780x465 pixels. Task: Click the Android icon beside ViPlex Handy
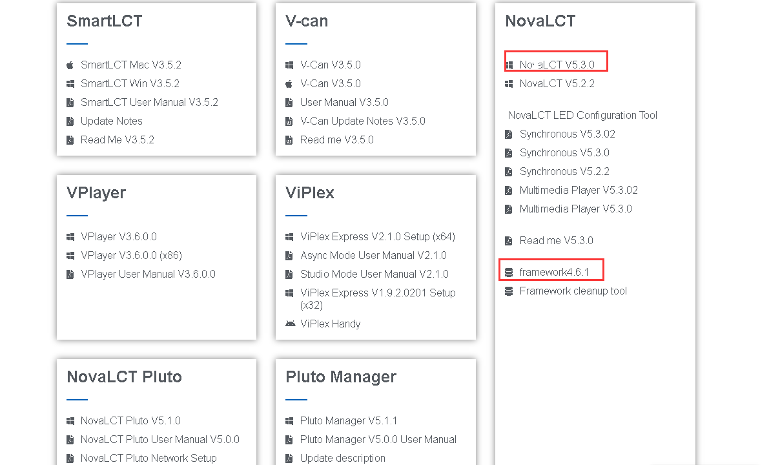(290, 324)
